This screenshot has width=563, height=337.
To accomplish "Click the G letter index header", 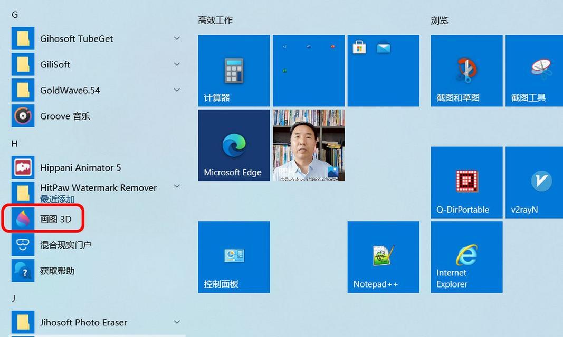I will tap(15, 15).
